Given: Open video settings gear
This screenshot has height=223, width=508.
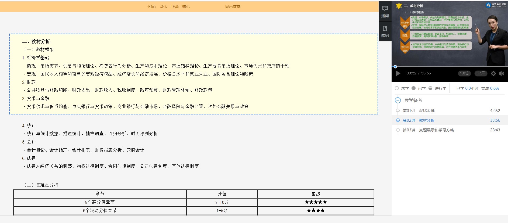Looking at the screenshot, I should pyautogui.click(x=493, y=73).
